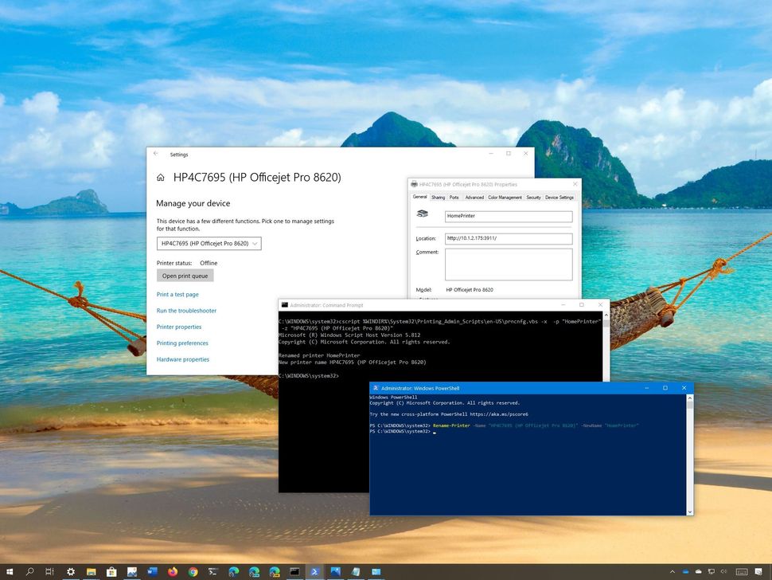Click the back arrow in Settings
The image size is (772, 580).
coord(155,153)
